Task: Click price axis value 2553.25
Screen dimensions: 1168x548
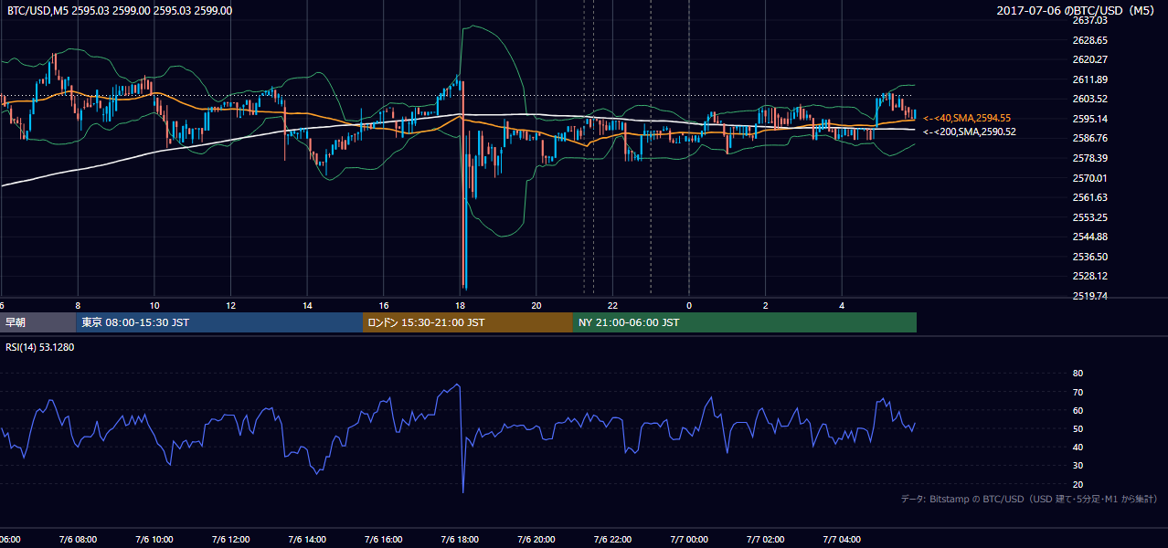Action: [x=1090, y=217]
